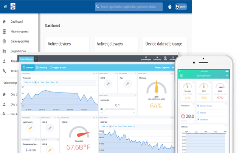Switch to the Overview tab
This screenshot has width=239, height=153.
point(28,67)
